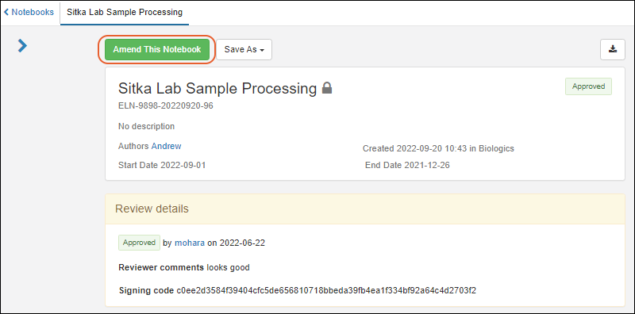
Task: Click the notebook ID ELN-9898-20220920-96
Action: coord(166,106)
